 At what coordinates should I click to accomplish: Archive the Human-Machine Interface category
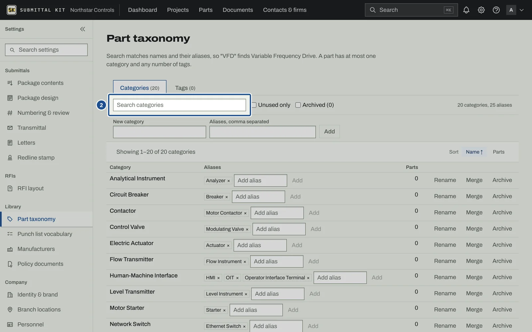point(502,277)
